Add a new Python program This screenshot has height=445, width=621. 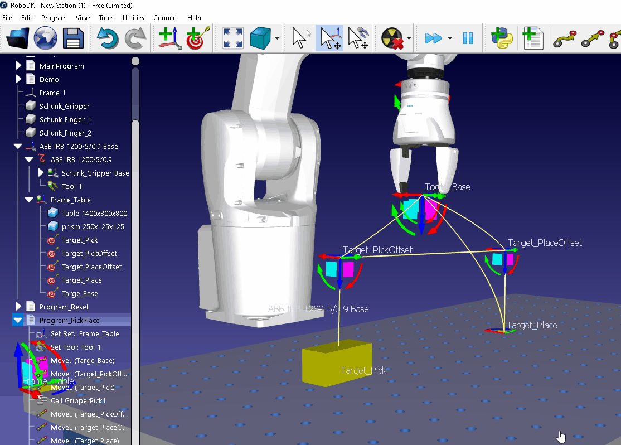(501, 38)
